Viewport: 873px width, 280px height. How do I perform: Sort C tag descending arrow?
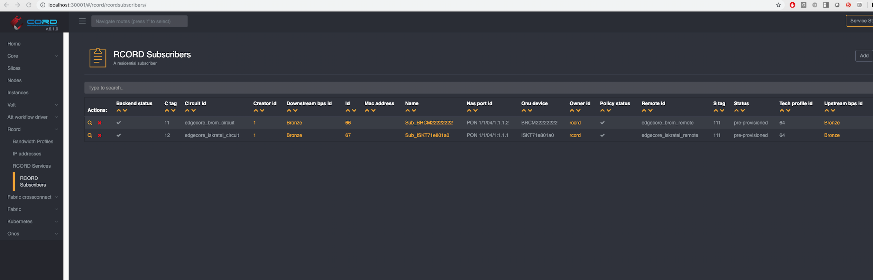[x=173, y=110]
